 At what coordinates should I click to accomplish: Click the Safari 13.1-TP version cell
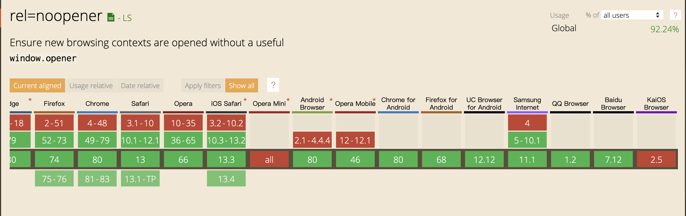140,179
